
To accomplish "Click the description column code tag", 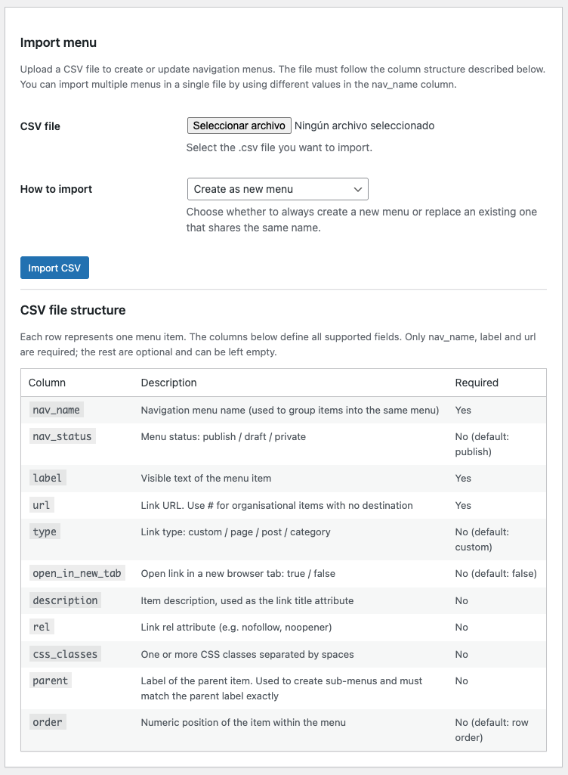I will pos(65,600).
